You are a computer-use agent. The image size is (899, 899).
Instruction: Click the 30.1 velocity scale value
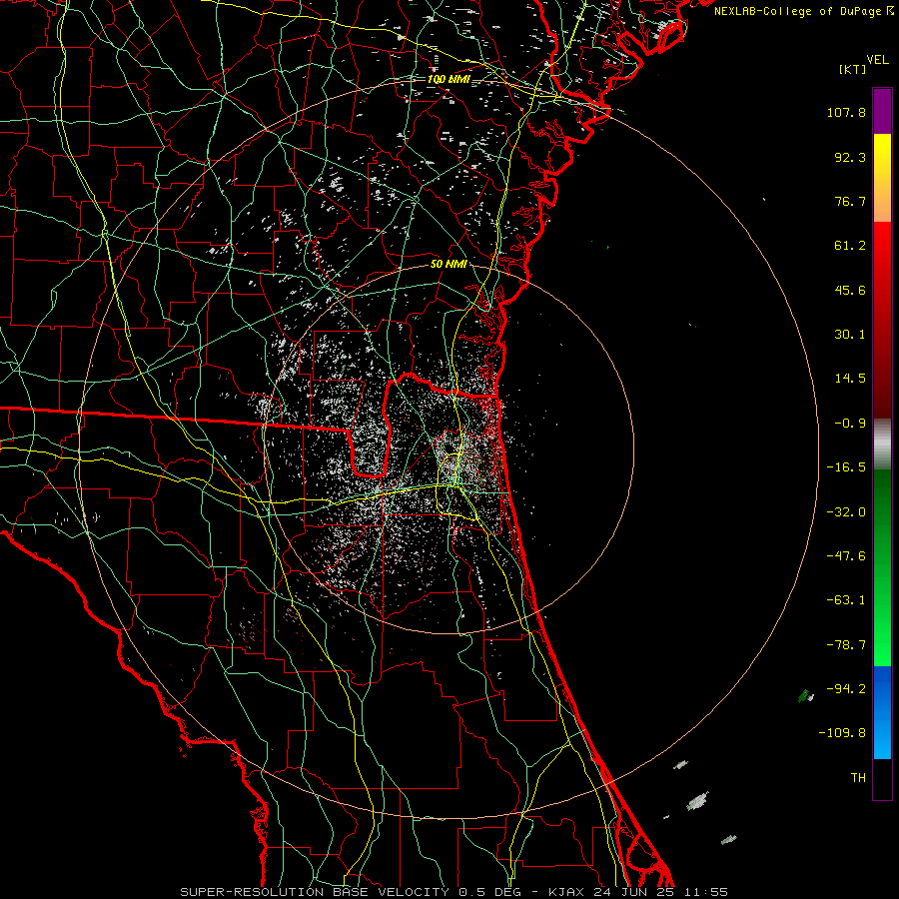(x=850, y=335)
